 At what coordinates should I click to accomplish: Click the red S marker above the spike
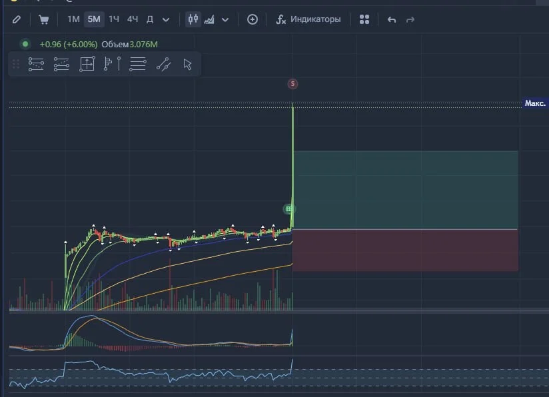[x=292, y=84]
